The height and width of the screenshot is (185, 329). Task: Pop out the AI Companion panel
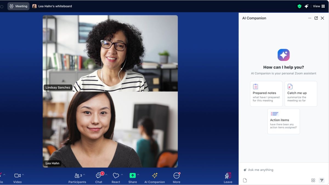(316, 18)
